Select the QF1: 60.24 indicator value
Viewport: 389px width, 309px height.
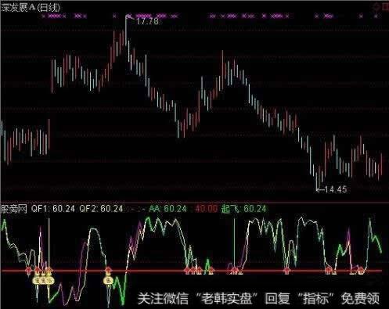[53, 209]
